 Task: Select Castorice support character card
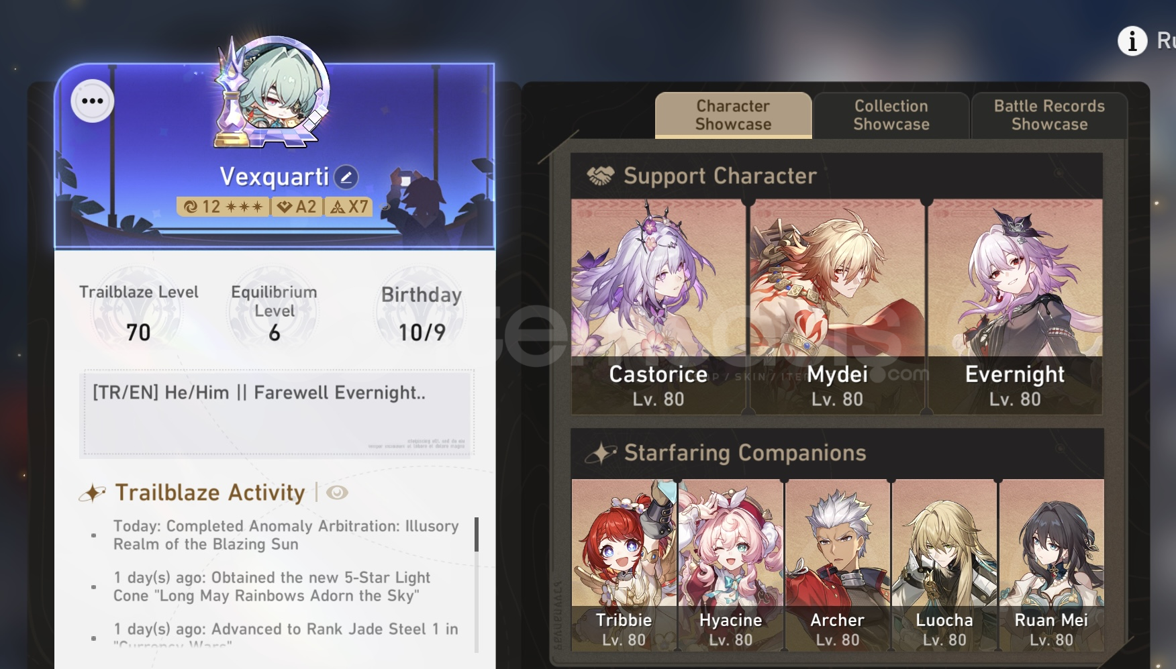tap(658, 306)
